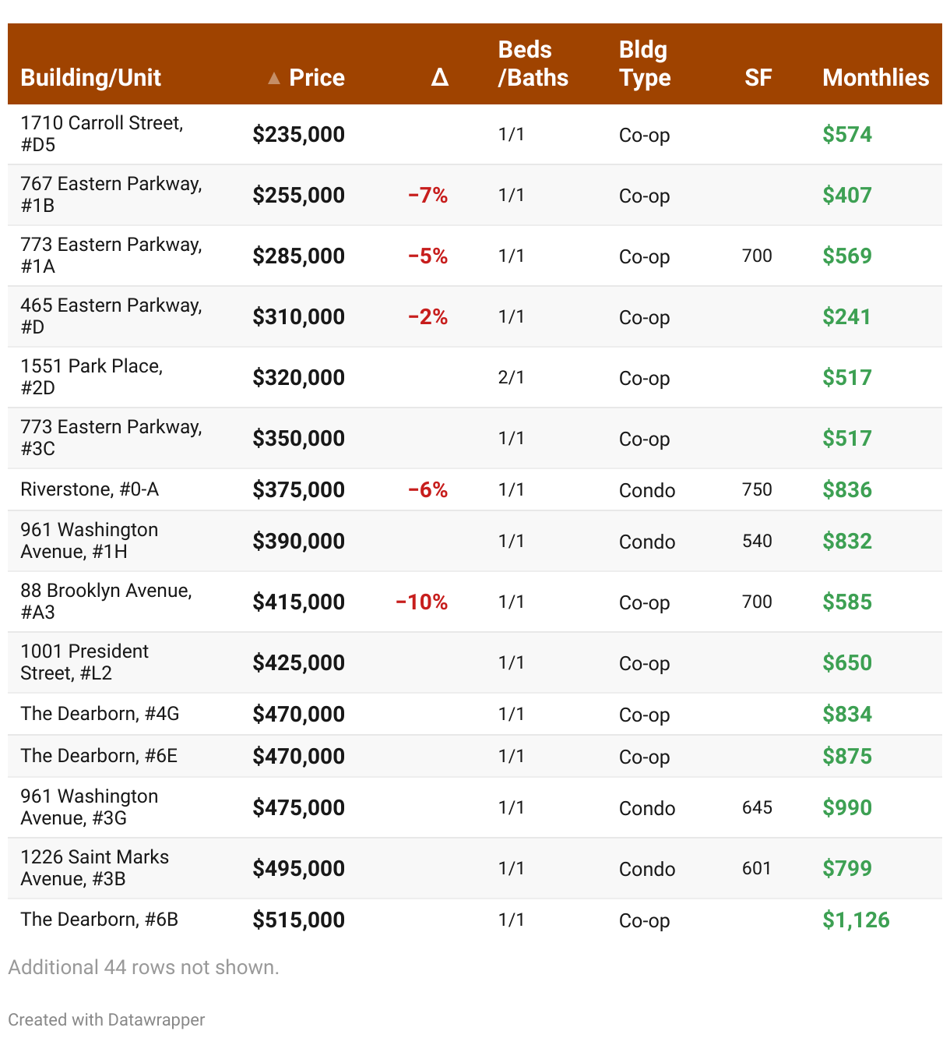Image resolution: width=950 pixels, height=1038 pixels.
Task: Click the −7% price change value
Action: 427,195
